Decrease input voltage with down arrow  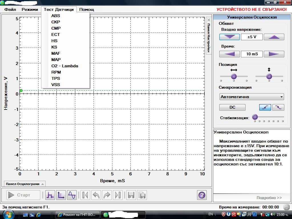pos(229,37)
